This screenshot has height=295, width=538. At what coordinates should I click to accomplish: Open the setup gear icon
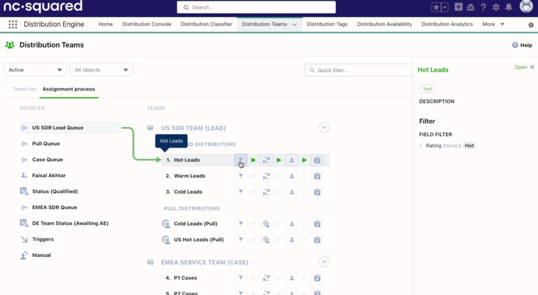tap(496, 7)
